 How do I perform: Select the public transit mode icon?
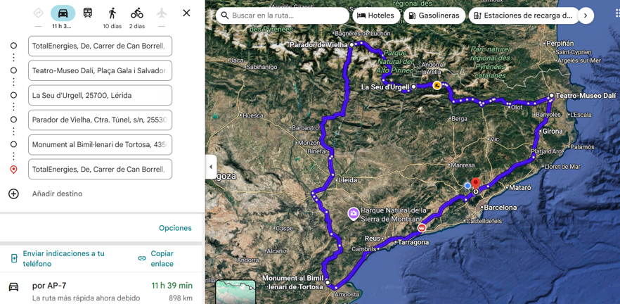coord(88,13)
